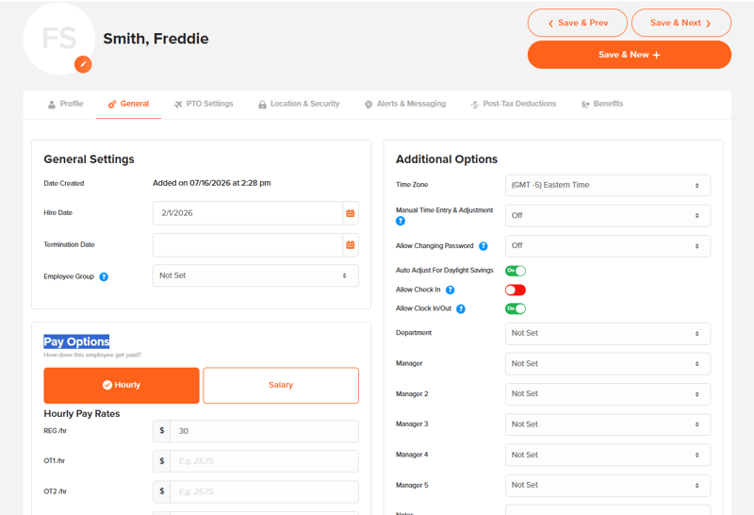Screen dimensions: 754x515
Task: Open the Termination Date calendar icon
Action: [x=351, y=245]
